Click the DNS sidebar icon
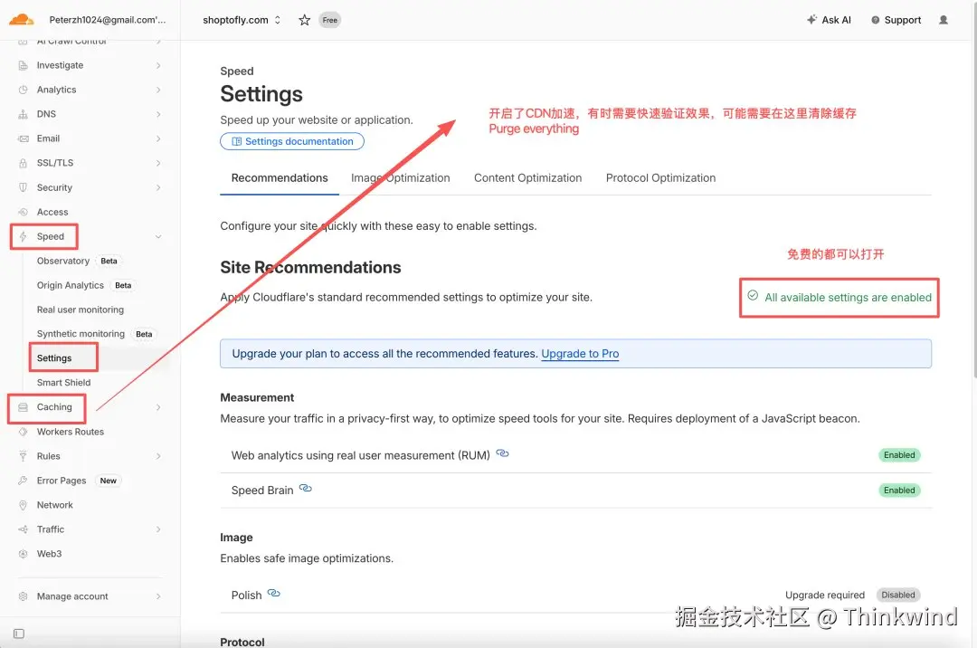 23,114
